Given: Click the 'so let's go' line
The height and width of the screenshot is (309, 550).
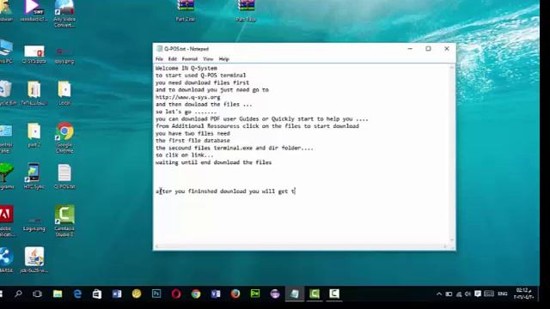Looking at the screenshot, I should click(x=186, y=112).
